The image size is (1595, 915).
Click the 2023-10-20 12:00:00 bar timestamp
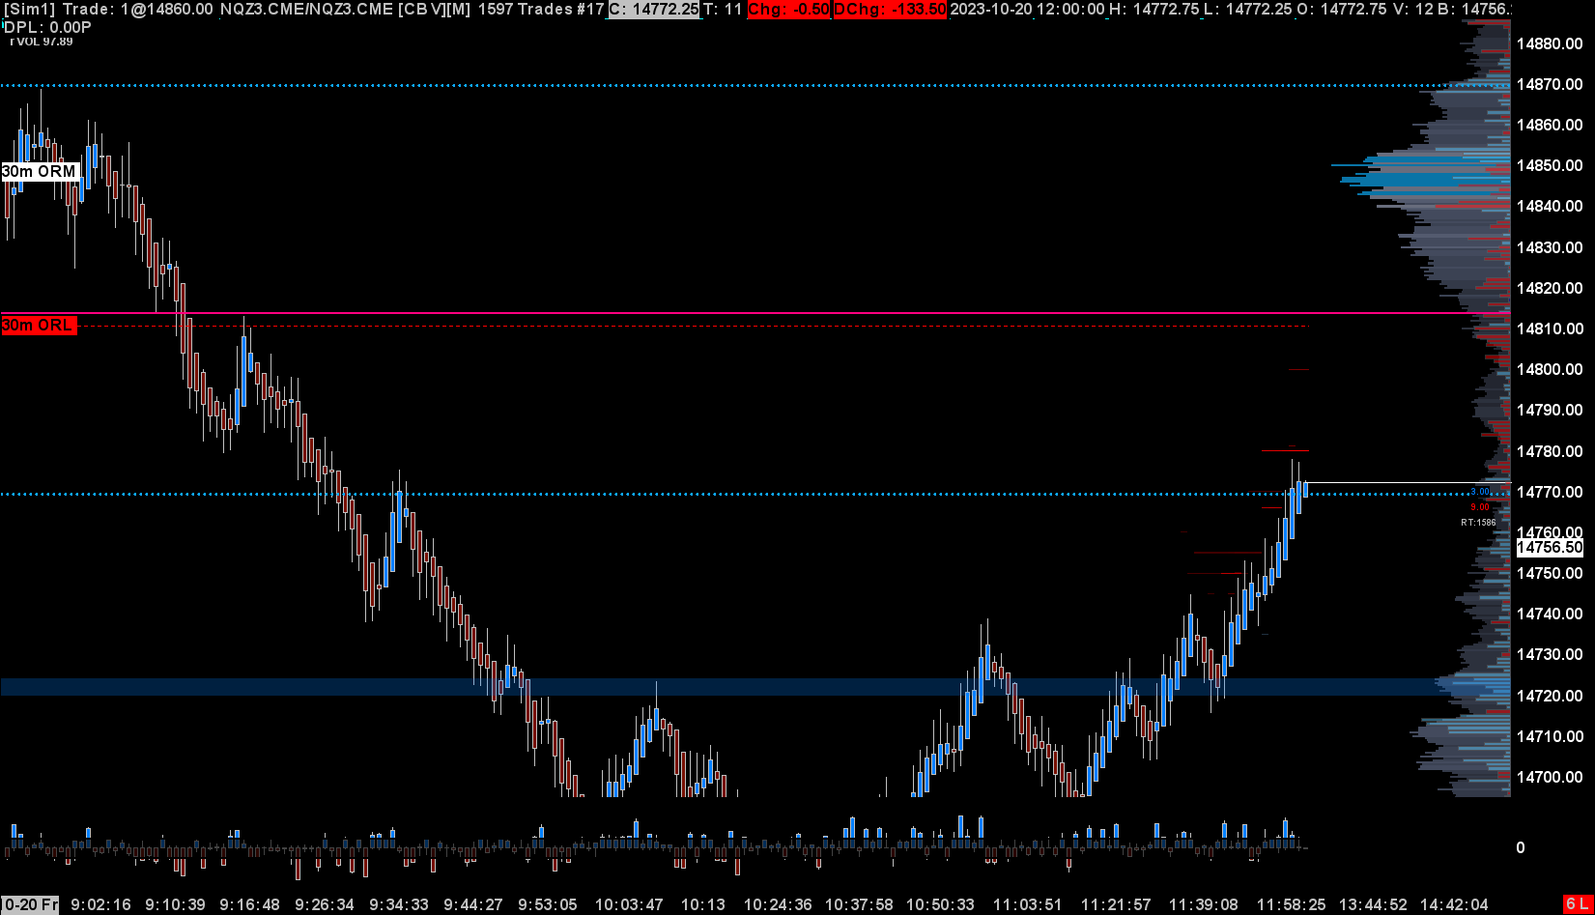[x=1027, y=10]
